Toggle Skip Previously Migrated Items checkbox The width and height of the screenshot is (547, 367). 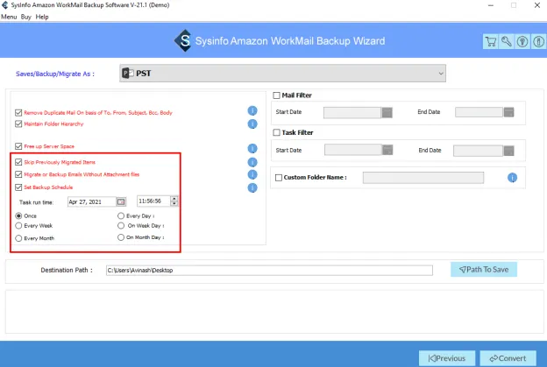(x=19, y=163)
